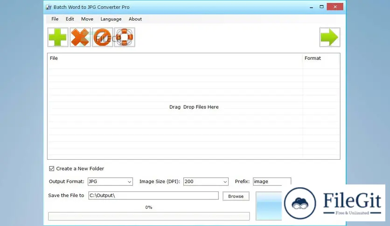This screenshot has height=226, width=390.
Task: Open the About menu
Action: [135, 19]
